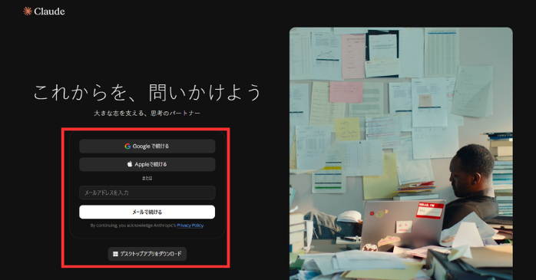Click the これからを、問いかけよう headline
This screenshot has width=536, height=280.
click(147, 92)
